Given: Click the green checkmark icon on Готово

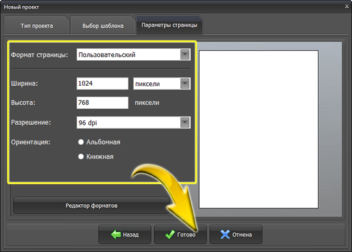Looking at the screenshot, I should tap(170, 235).
